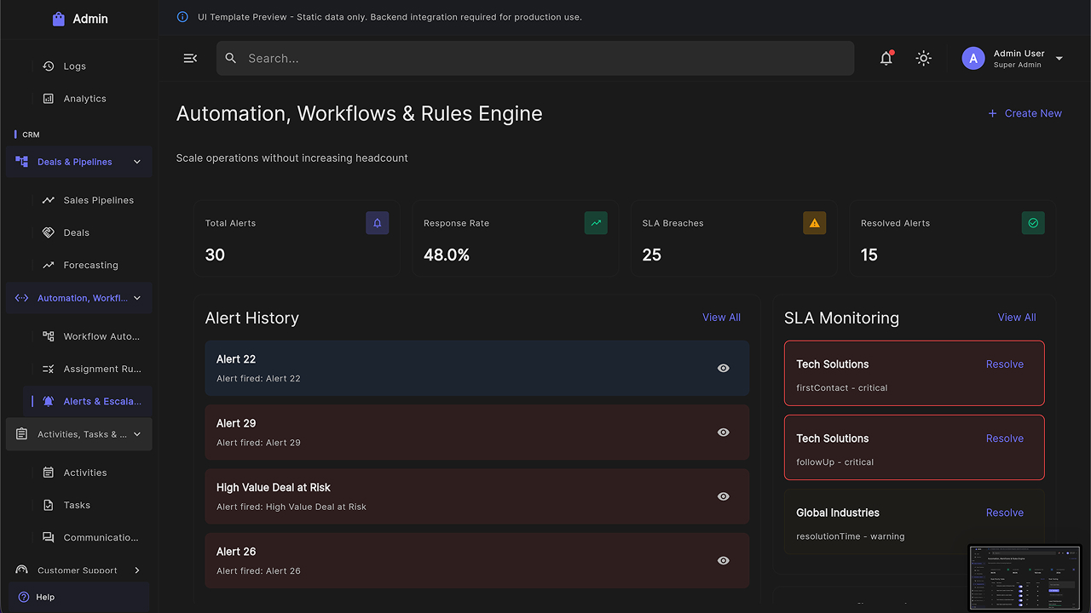Image resolution: width=1091 pixels, height=613 pixels.
Task: Click the Total Alerts bell icon
Action: (x=378, y=223)
